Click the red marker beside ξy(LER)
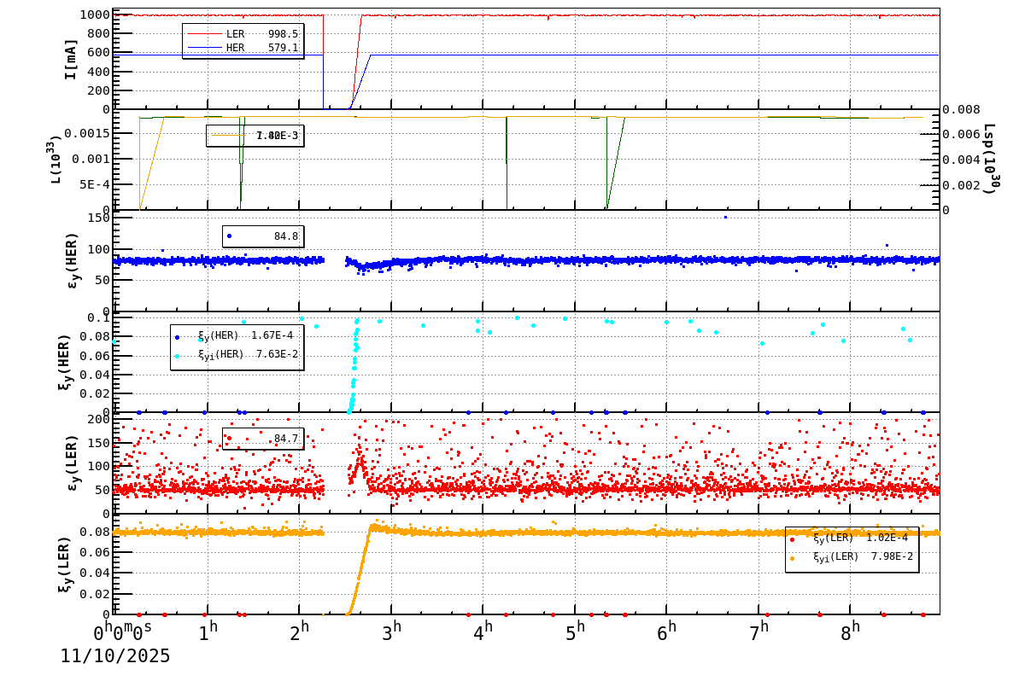The width and height of the screenshot is (1025, 681). [x=792, y=539]
